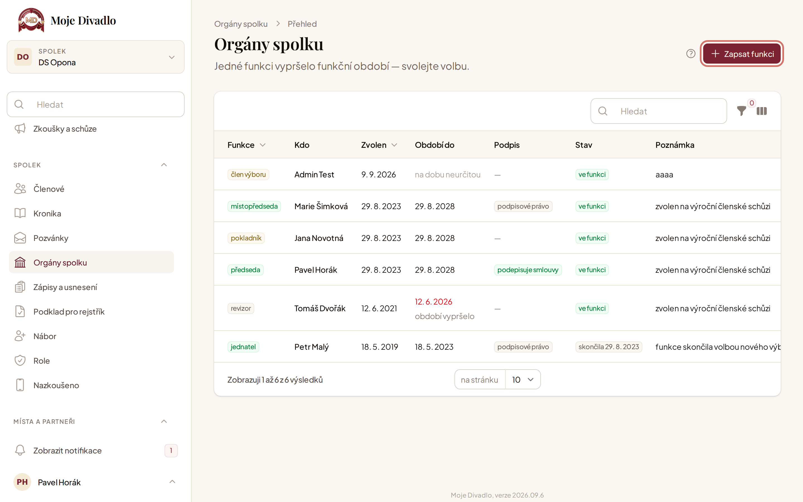This screenshot has height=502, width=803.
Task: Click the notifications bell icon
Action: click(x=20, y=450)
